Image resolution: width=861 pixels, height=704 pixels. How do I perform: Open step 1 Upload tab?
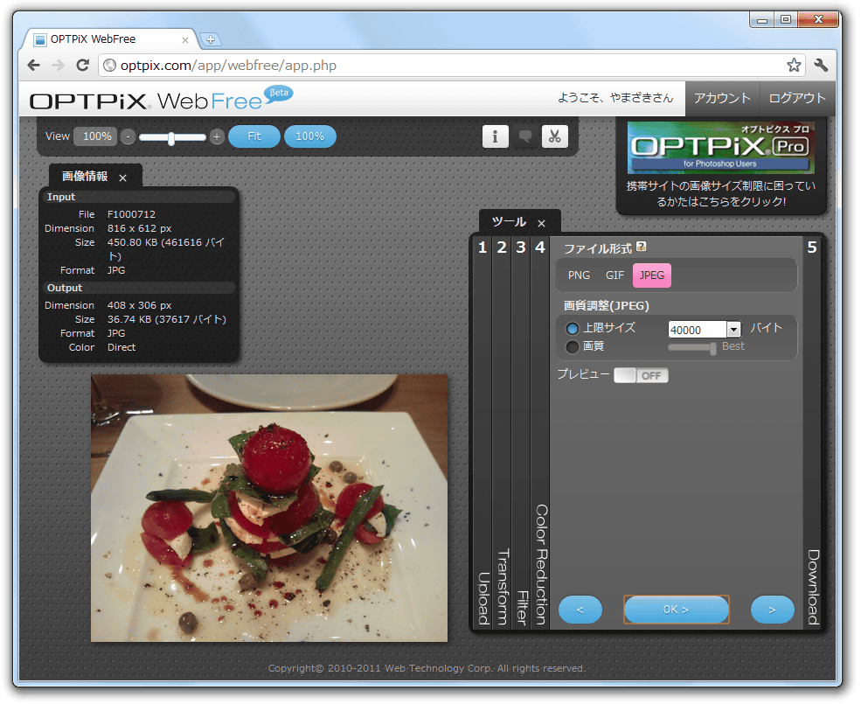(483, 434)
